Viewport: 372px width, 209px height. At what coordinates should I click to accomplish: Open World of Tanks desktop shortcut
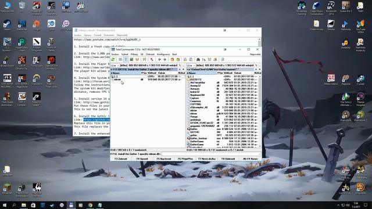click(x=51, y=45)
